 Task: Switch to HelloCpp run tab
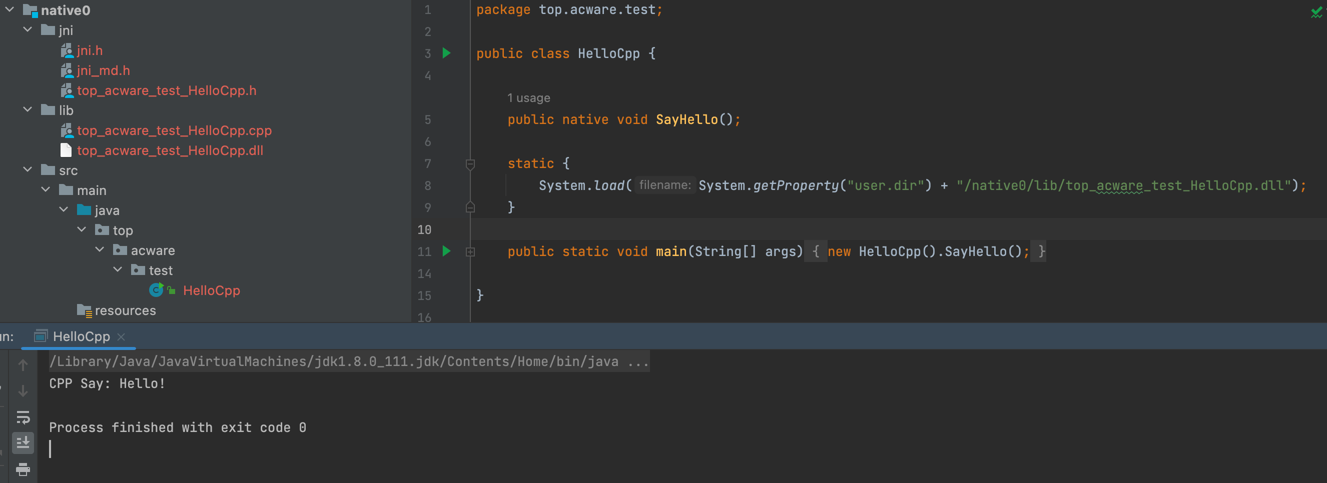(x=82, y=336)
